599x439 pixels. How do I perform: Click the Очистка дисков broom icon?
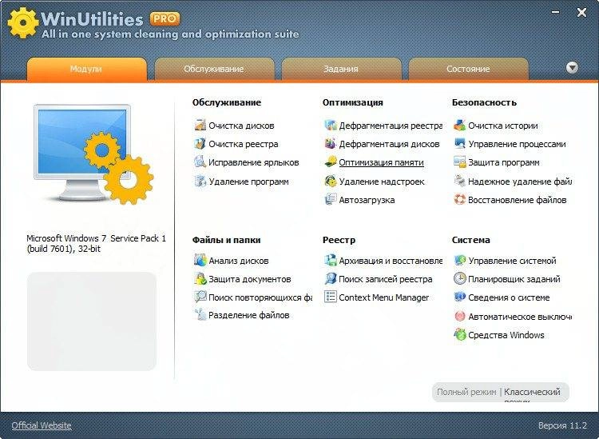click(200, 125)
